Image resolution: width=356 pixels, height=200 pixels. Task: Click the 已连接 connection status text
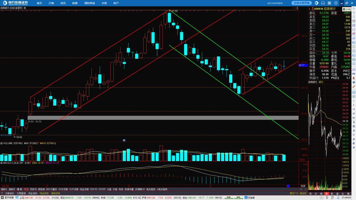[251, 198]
